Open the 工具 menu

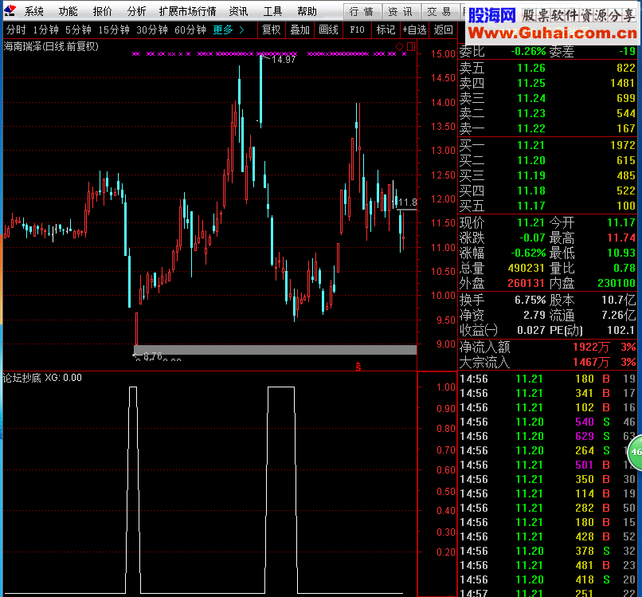pos(272,11)
